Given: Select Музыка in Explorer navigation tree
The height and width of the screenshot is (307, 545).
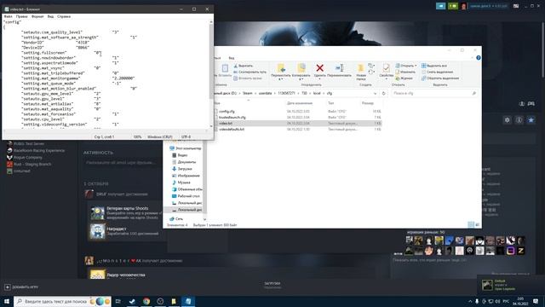Looking at the screenshot, I should coord(181,182).
